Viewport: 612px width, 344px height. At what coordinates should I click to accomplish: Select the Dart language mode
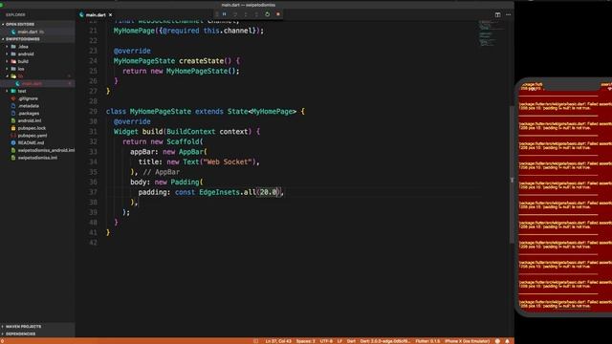point(351,341)
